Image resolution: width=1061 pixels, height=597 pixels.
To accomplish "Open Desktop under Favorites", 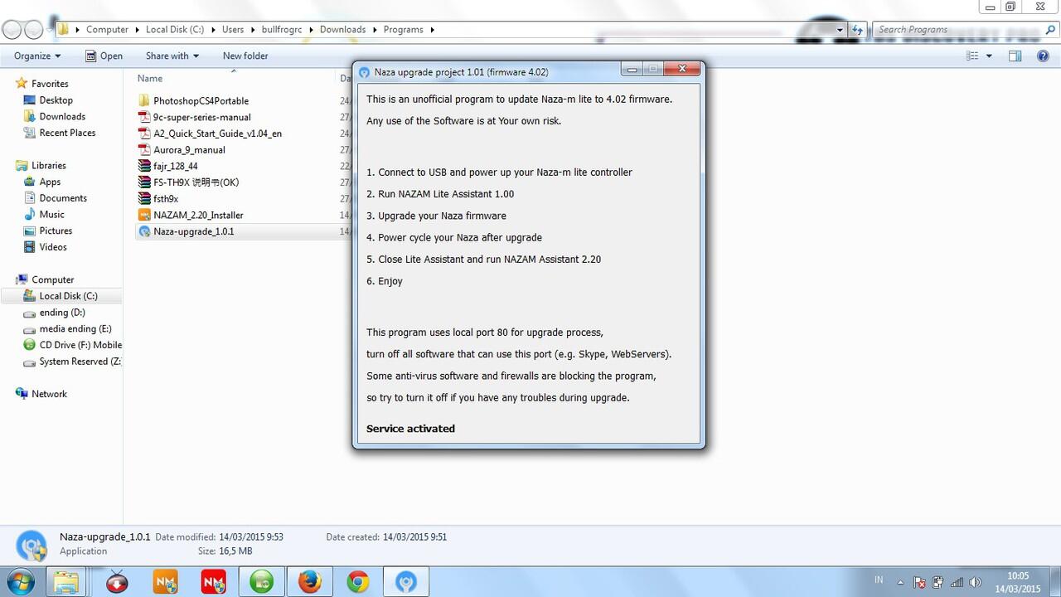I will point(56,100).
